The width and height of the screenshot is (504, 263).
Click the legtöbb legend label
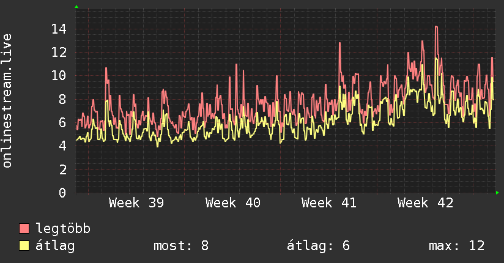click(x=63, y=228)
